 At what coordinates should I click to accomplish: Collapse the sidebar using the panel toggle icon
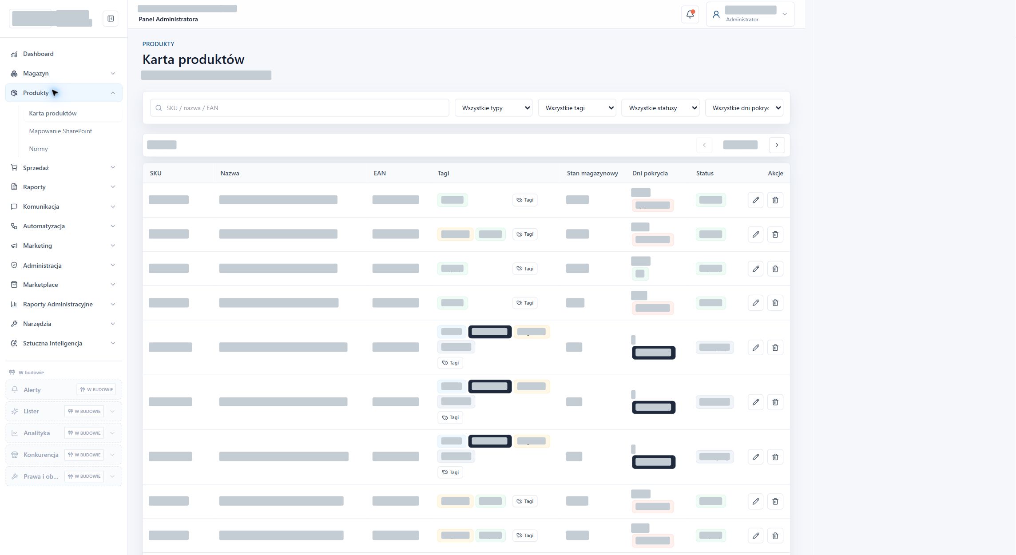coord(111,19)
